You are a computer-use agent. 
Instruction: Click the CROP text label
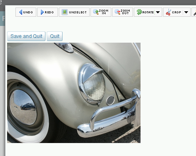click(x=176, y=12)
